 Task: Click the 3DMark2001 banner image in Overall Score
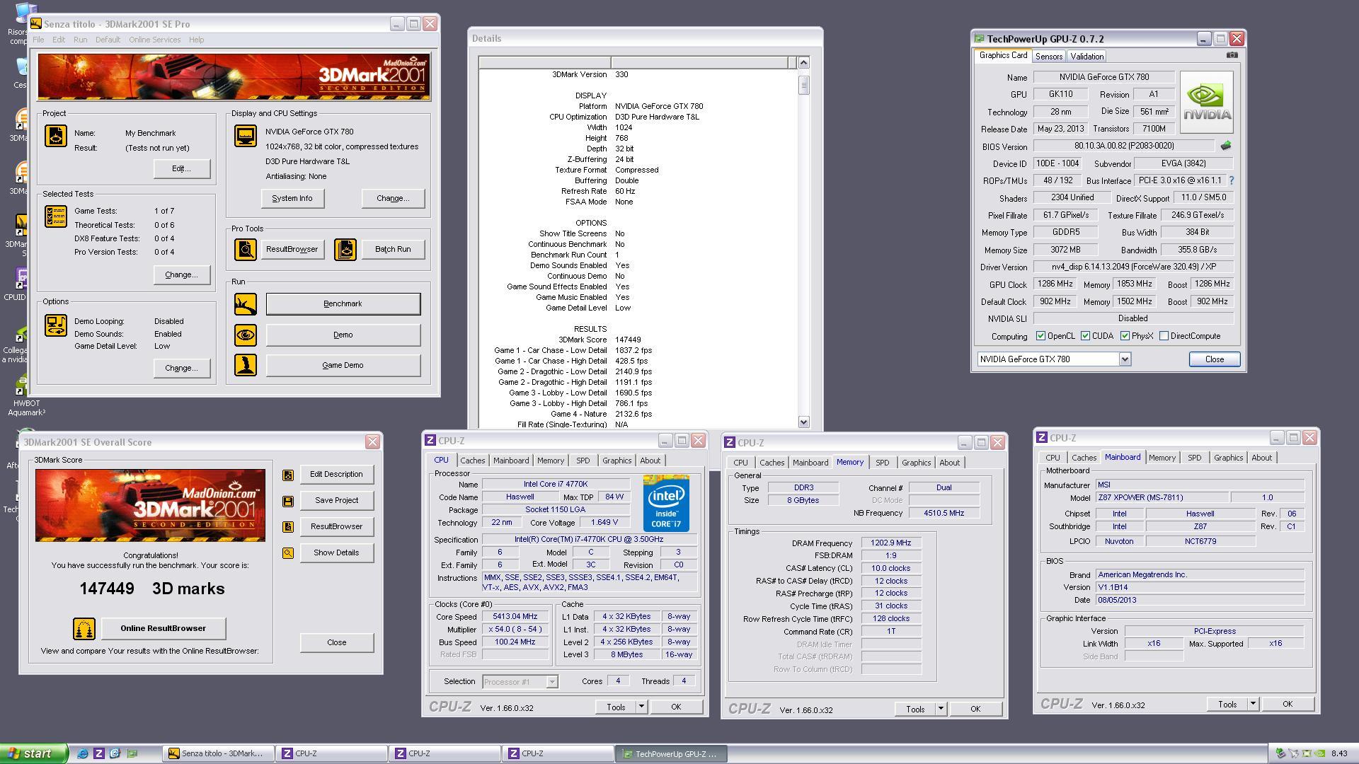(150, 505)
